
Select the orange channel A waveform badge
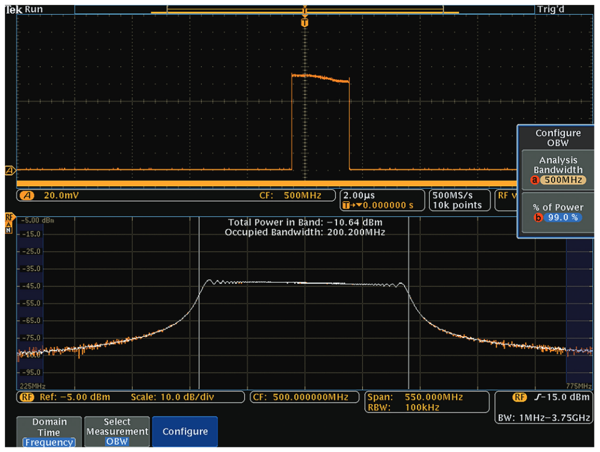tap(10, 169)
